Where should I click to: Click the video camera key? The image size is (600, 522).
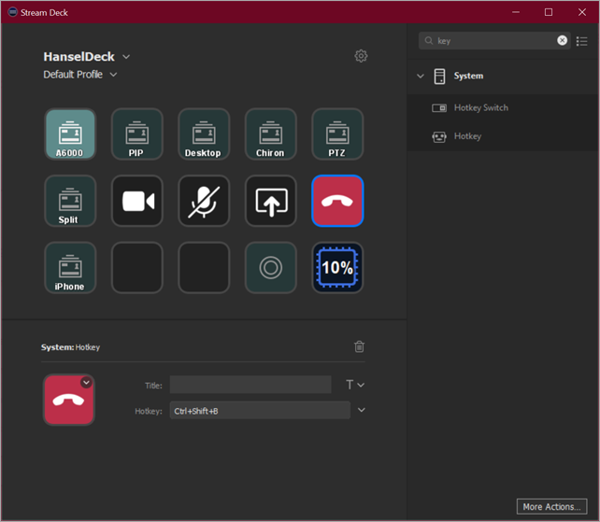click(x=137, y=201)
